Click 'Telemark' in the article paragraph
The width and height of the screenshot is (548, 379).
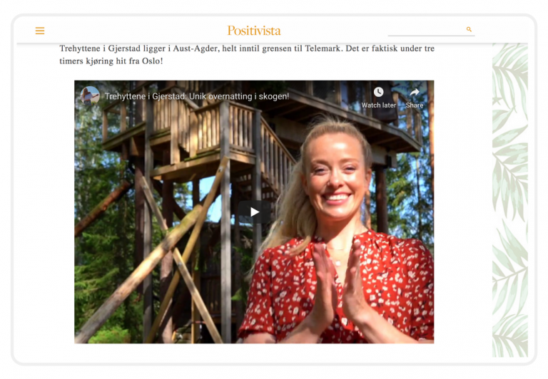coord(323,48)
